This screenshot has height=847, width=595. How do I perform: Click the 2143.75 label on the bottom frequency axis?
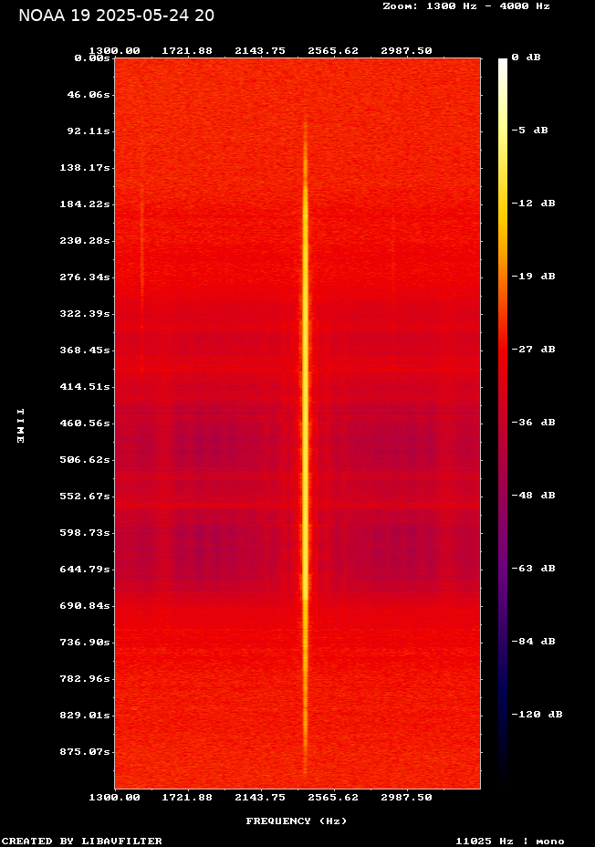click(260, 798)
